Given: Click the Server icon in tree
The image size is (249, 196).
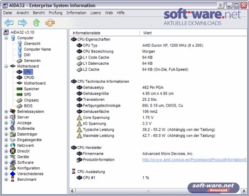Looking at the screenshot, I should 13,117.
